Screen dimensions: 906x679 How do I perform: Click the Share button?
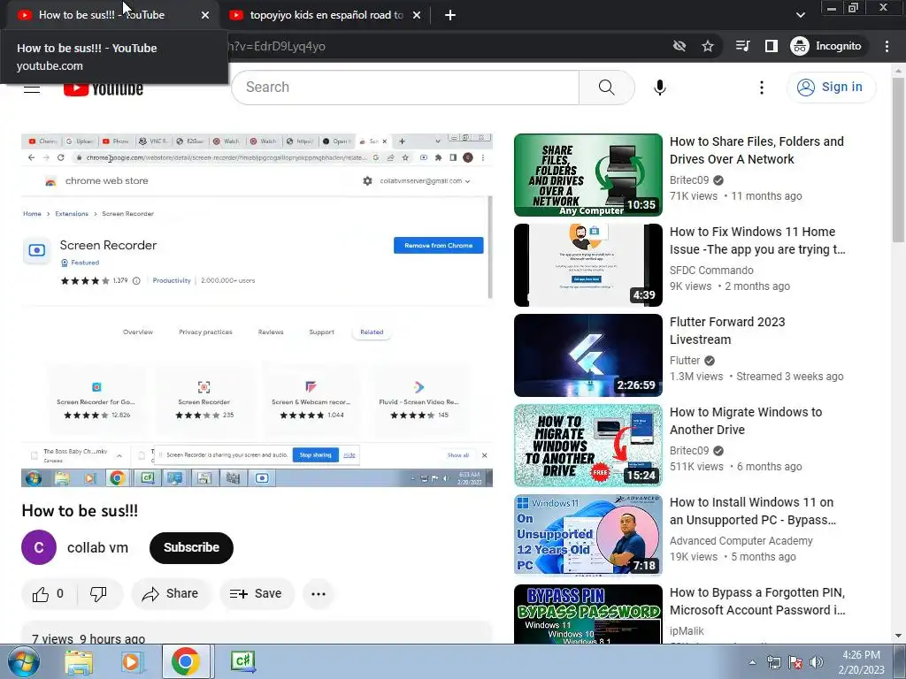coord(171,593)
